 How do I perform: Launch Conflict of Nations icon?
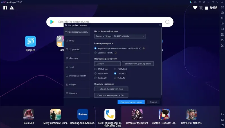[x=191, y=114]
